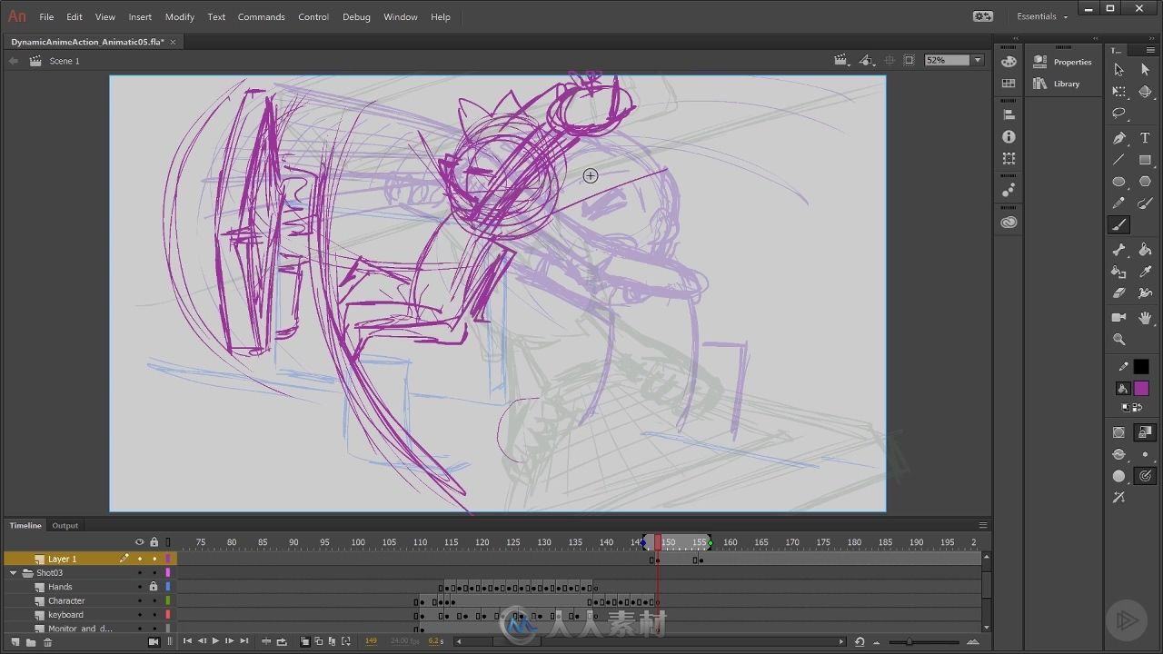Select the Oval tool
The width and height of the screenshot is (1163, 654).
pyautogui.click(x=1119, y=182)
